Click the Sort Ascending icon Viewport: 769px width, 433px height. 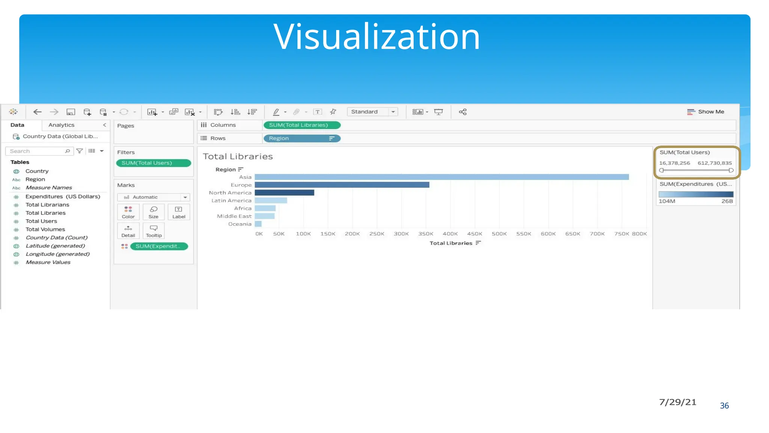coord(235,112)
